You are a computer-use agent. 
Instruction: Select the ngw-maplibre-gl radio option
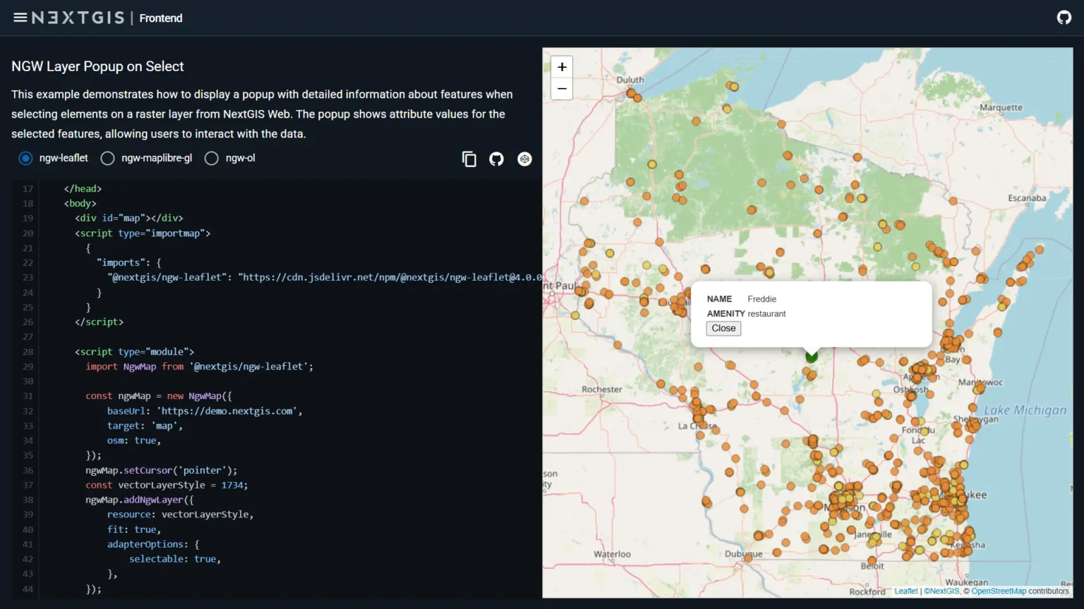[107, 158]
